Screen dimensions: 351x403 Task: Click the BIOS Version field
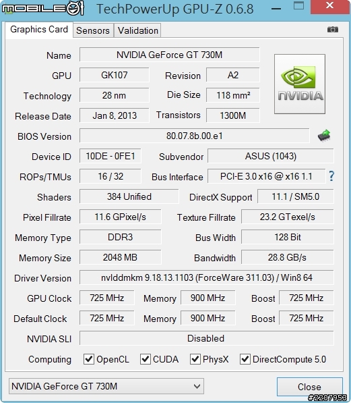coord(194,136)
